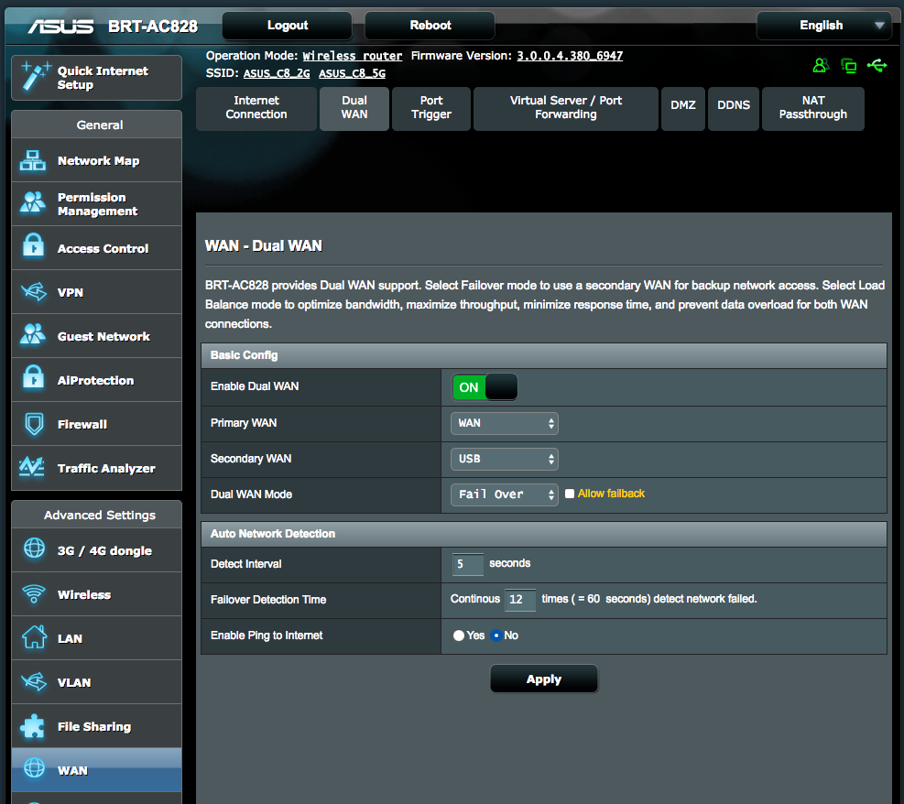Screen dimensions: 904x804
Task: Click the USB status icon at top right
Action: [877, 65]
